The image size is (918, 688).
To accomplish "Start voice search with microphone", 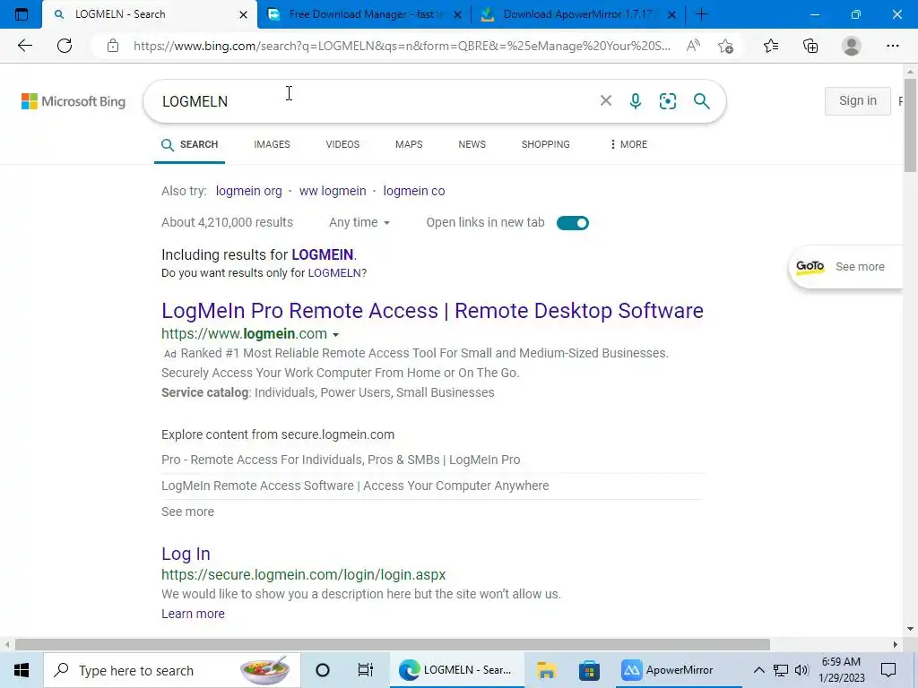I will (636, 101).
